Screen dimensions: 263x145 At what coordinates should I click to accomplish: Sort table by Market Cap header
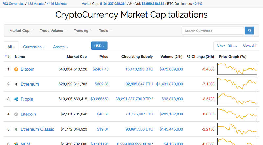[x=77, y=57]
